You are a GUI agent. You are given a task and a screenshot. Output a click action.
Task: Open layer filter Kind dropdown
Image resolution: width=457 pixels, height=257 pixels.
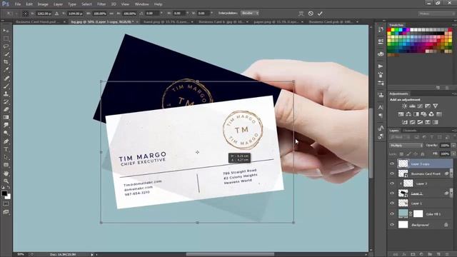click(399, 137)
